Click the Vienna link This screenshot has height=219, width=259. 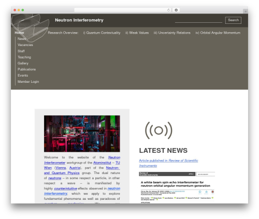[61, 168]
